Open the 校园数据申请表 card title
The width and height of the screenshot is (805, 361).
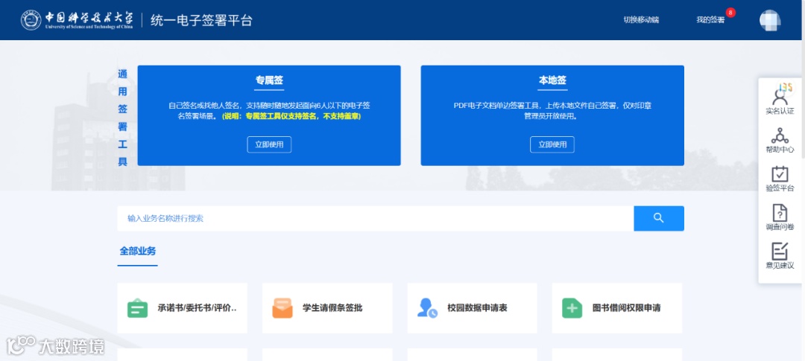[x=478, y=308]
